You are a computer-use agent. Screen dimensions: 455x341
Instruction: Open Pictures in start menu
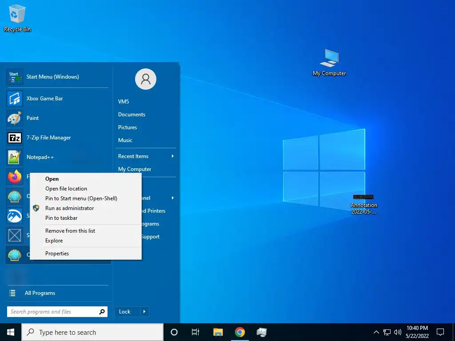[x=128, y=127]
